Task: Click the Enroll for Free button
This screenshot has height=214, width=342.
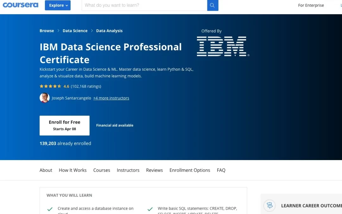Action: [x=64, y=125]
